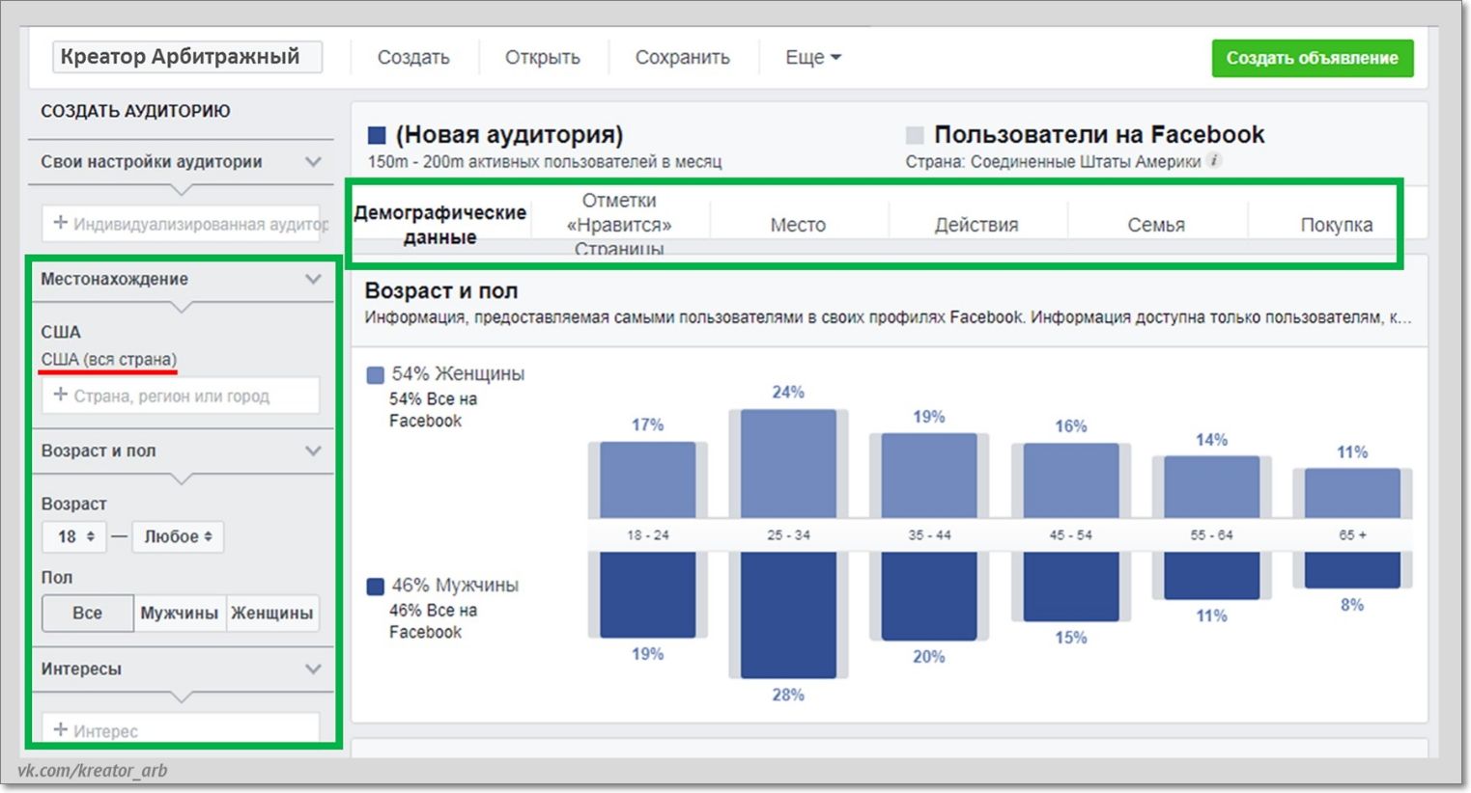This screenshot has width=1471, height=793.
Task: Collapse the Местонахождение section chevron
Action: pyautogui.click(x=313, y=279)
